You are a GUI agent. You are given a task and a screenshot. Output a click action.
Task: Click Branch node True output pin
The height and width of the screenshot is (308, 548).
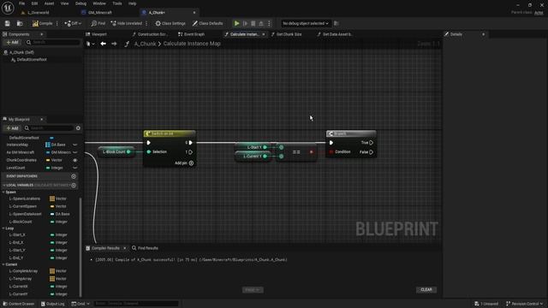(372, 143)
